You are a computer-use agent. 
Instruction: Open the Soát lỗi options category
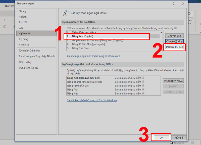(x=36, y=22)
